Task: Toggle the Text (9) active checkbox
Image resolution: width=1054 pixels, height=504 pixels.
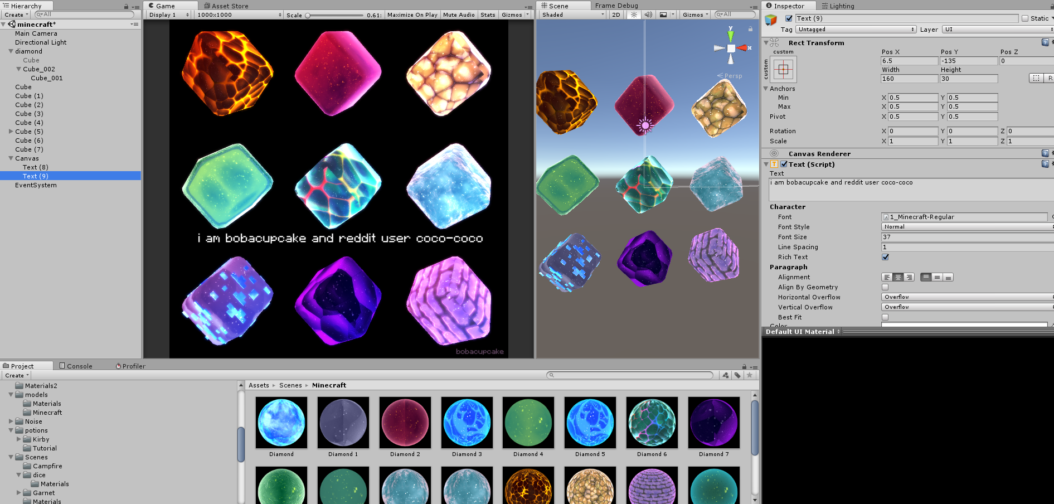Action: tap(789, 18)
